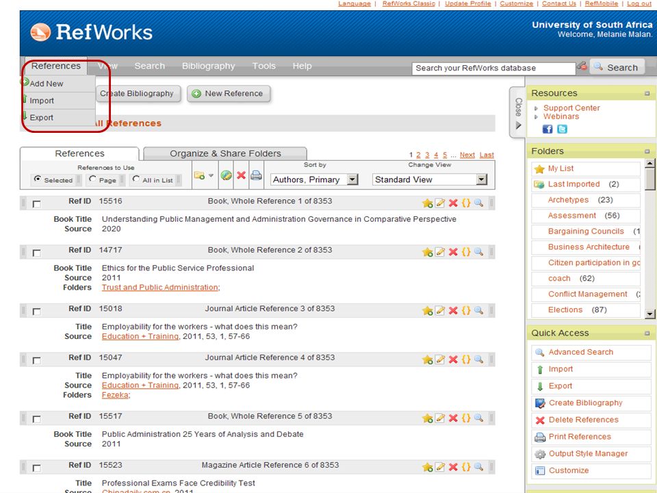657x493 pixels.
Task: Click the attachment search icon beside search box
Action: (582, 66)
